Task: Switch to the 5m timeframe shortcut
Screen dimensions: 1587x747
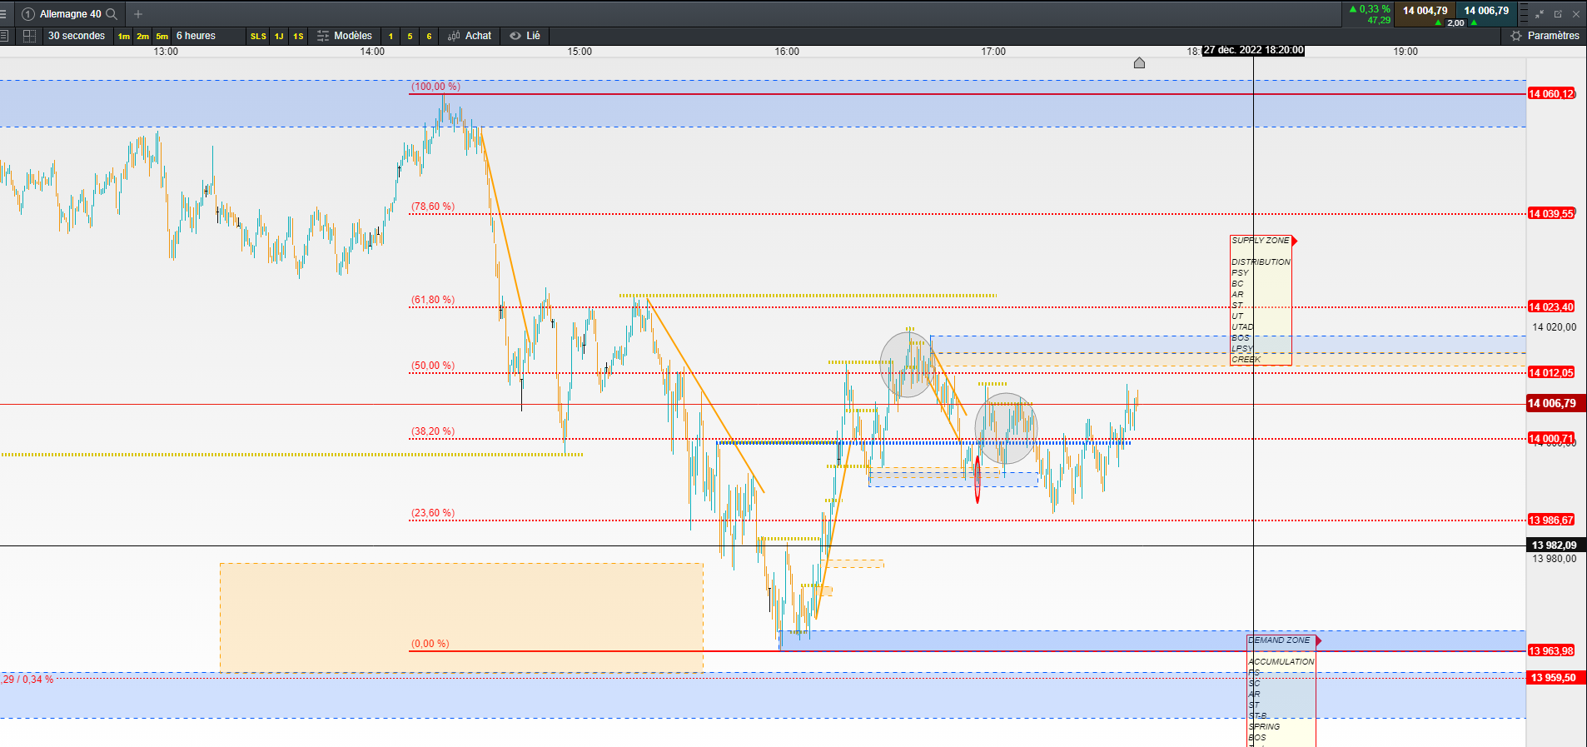Action: click(162, 36)
